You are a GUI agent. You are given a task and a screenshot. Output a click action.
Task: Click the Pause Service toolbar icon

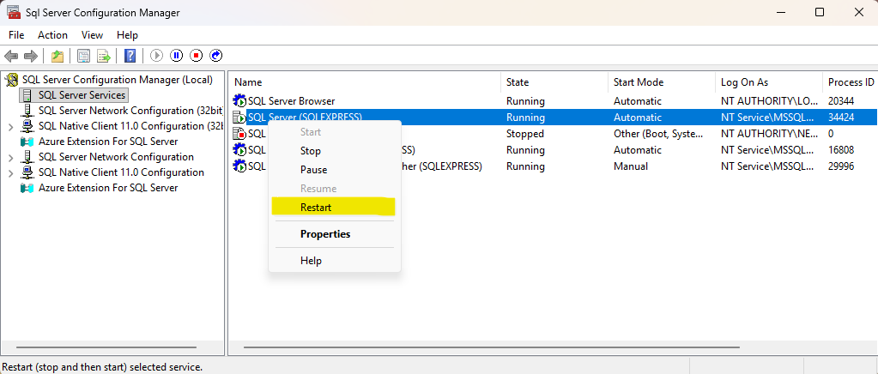(177, 56)
